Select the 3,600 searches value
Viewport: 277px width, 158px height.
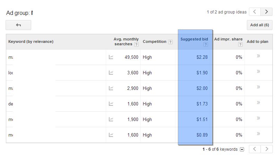[x=133, y=73]
